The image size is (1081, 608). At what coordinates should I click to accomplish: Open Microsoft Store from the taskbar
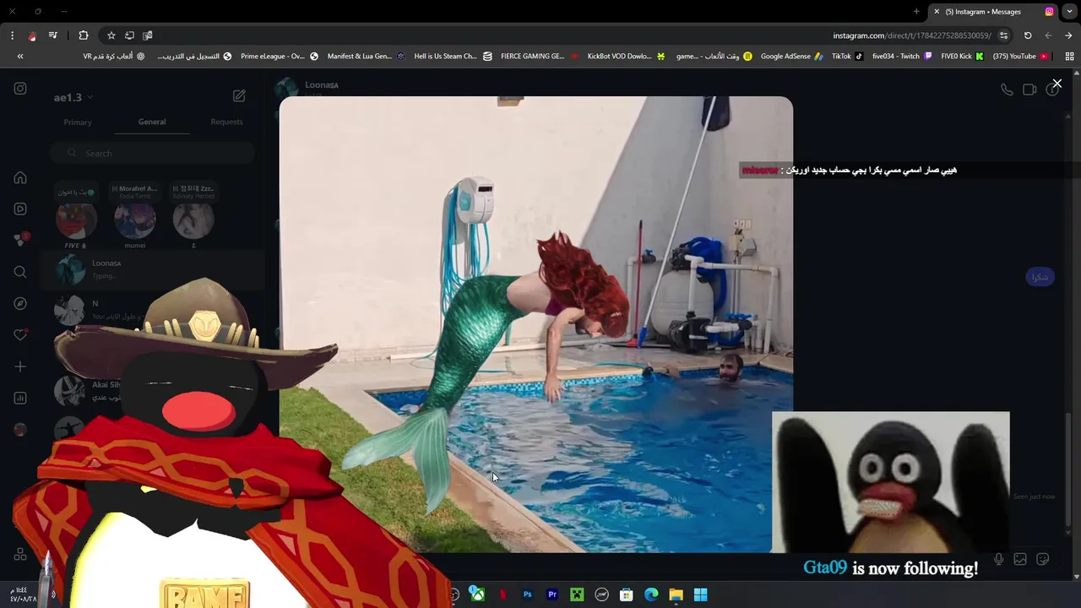[x=627, y=594]
